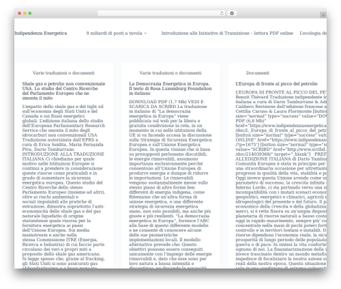This screenshot has height=289, width=341.
Task: Click second column Varie traduzioni o documenti category
Action: 170,73
